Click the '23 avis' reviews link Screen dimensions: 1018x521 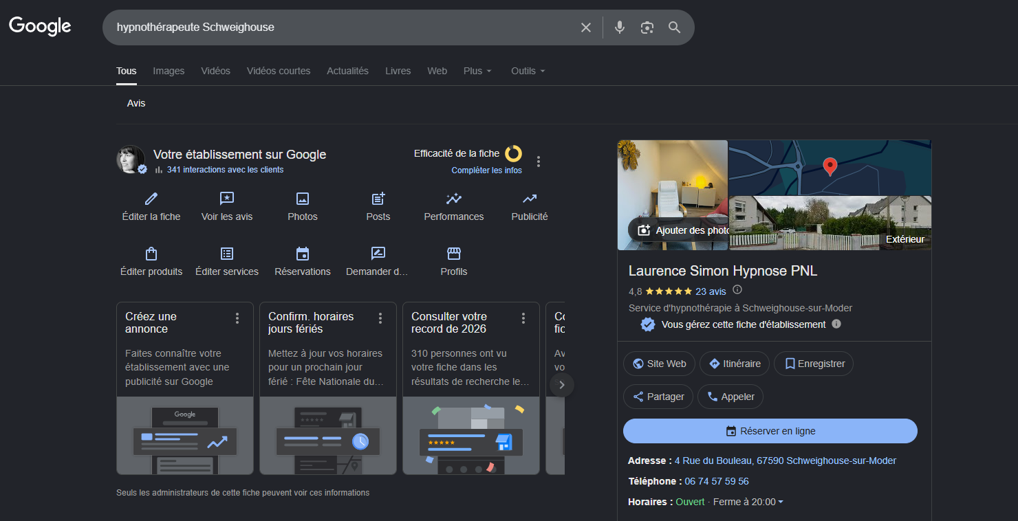coord(711,291)
